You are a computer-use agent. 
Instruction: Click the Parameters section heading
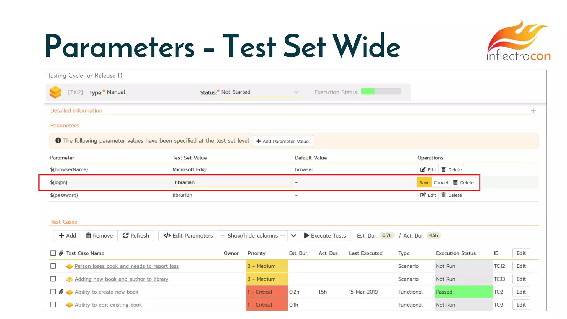point(65,125)
